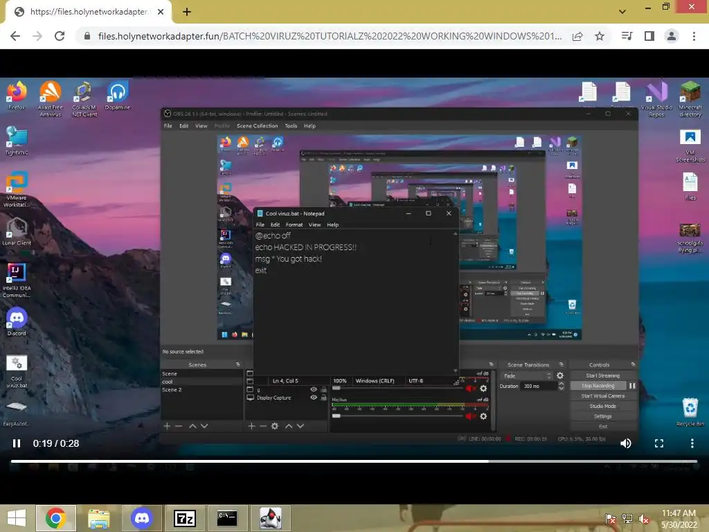Select the files.holynetworkadapter tab
The width and height of the screenshot is (709, 532).
click(x=88, y=12)
